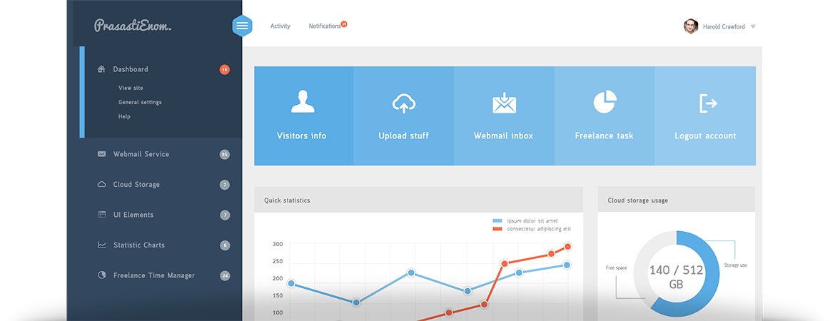The image size is (835, 321).
Task: Open the Notifications tab
Action: 325,26
